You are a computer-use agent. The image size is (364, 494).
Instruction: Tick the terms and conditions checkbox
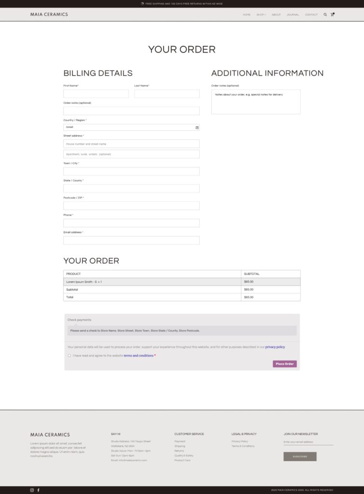click(x=69, y=356)
